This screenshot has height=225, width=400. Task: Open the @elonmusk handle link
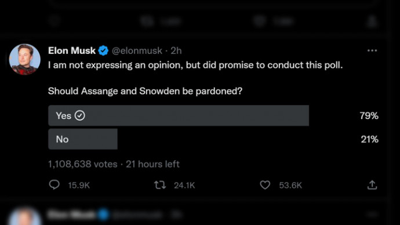pos(137,51)
